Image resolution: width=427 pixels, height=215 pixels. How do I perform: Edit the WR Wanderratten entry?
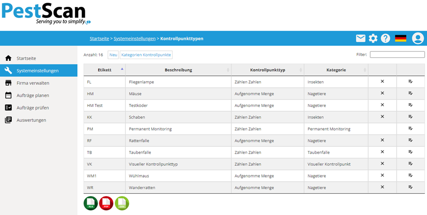pos(411,187)
